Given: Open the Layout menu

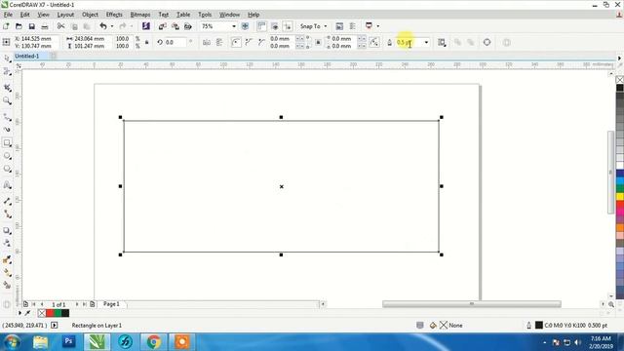Looking at the screenshot, I should coord(65,15).
